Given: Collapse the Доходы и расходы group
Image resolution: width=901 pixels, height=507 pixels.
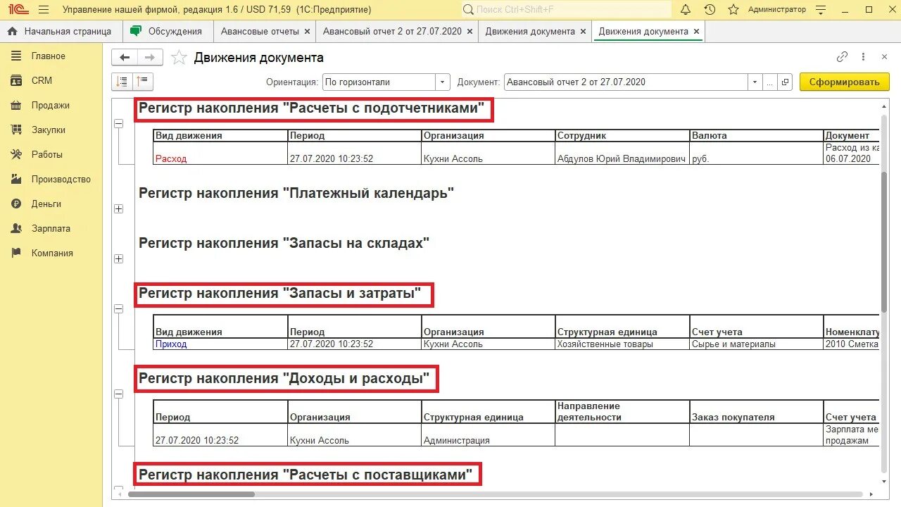Looking at the screenshot, I should (118, 394).
